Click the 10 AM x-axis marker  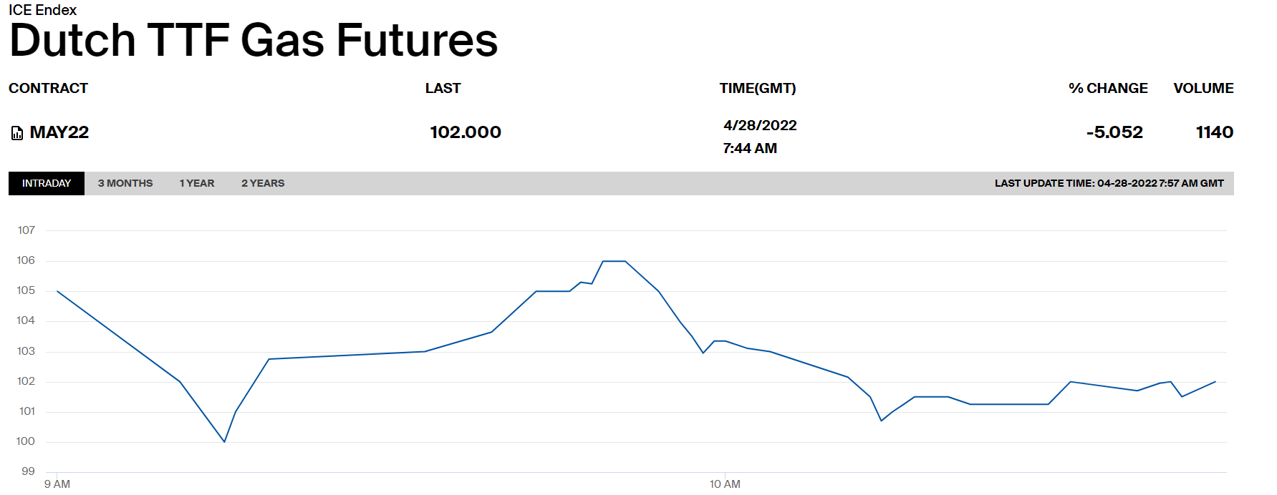pyautogui.click(x=725, y=484)
